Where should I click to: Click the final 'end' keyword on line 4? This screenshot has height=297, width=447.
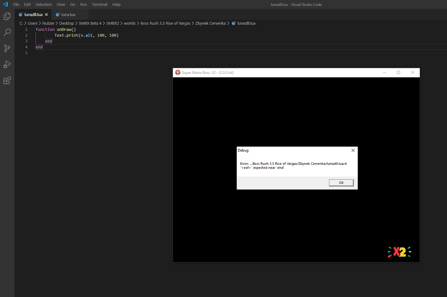pos(39,47)
